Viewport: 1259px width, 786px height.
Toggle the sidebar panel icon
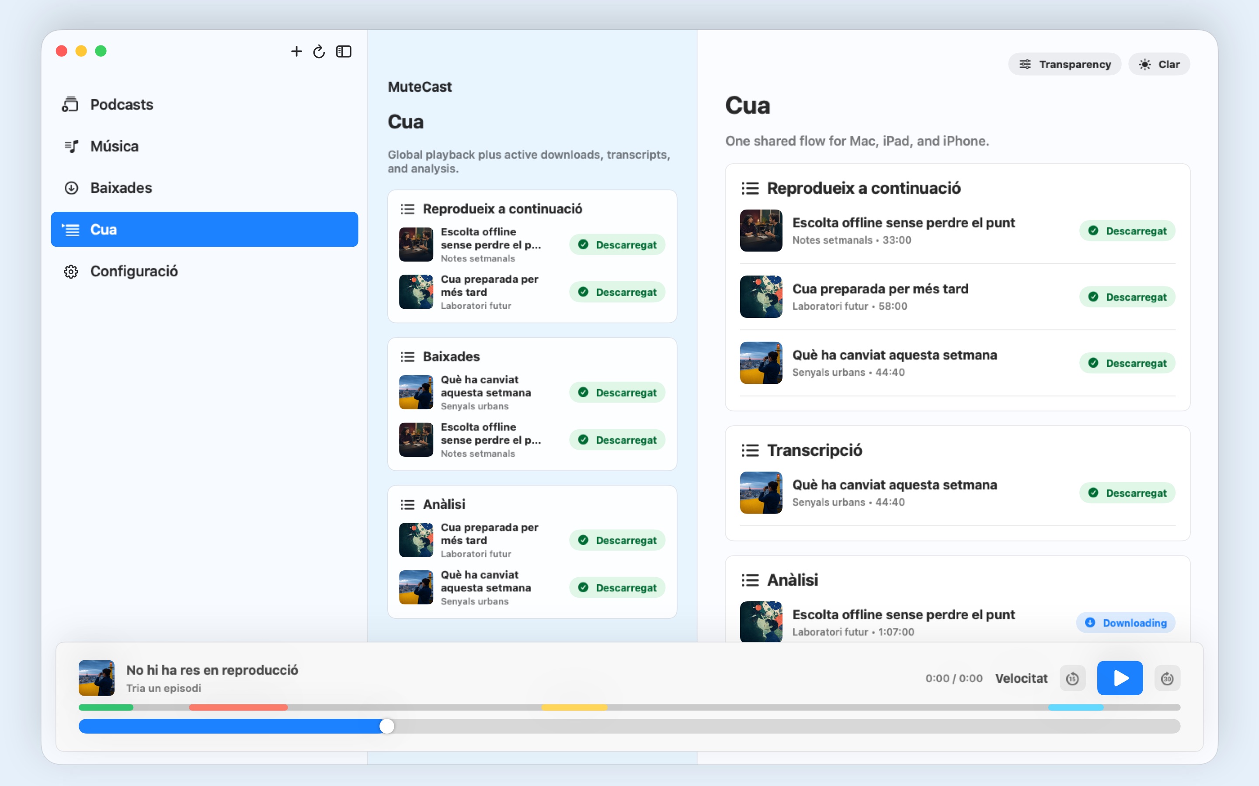click(344, 51)
